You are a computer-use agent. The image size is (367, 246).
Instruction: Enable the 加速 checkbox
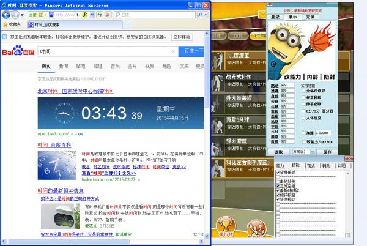pyautogui.click(x=303, y=133)
